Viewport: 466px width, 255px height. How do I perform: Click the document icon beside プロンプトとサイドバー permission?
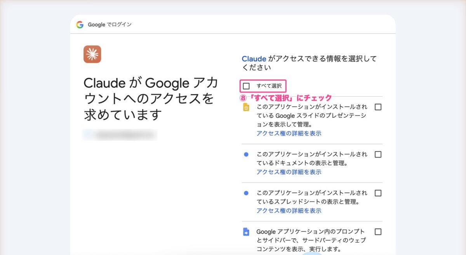tap(246, 232)
